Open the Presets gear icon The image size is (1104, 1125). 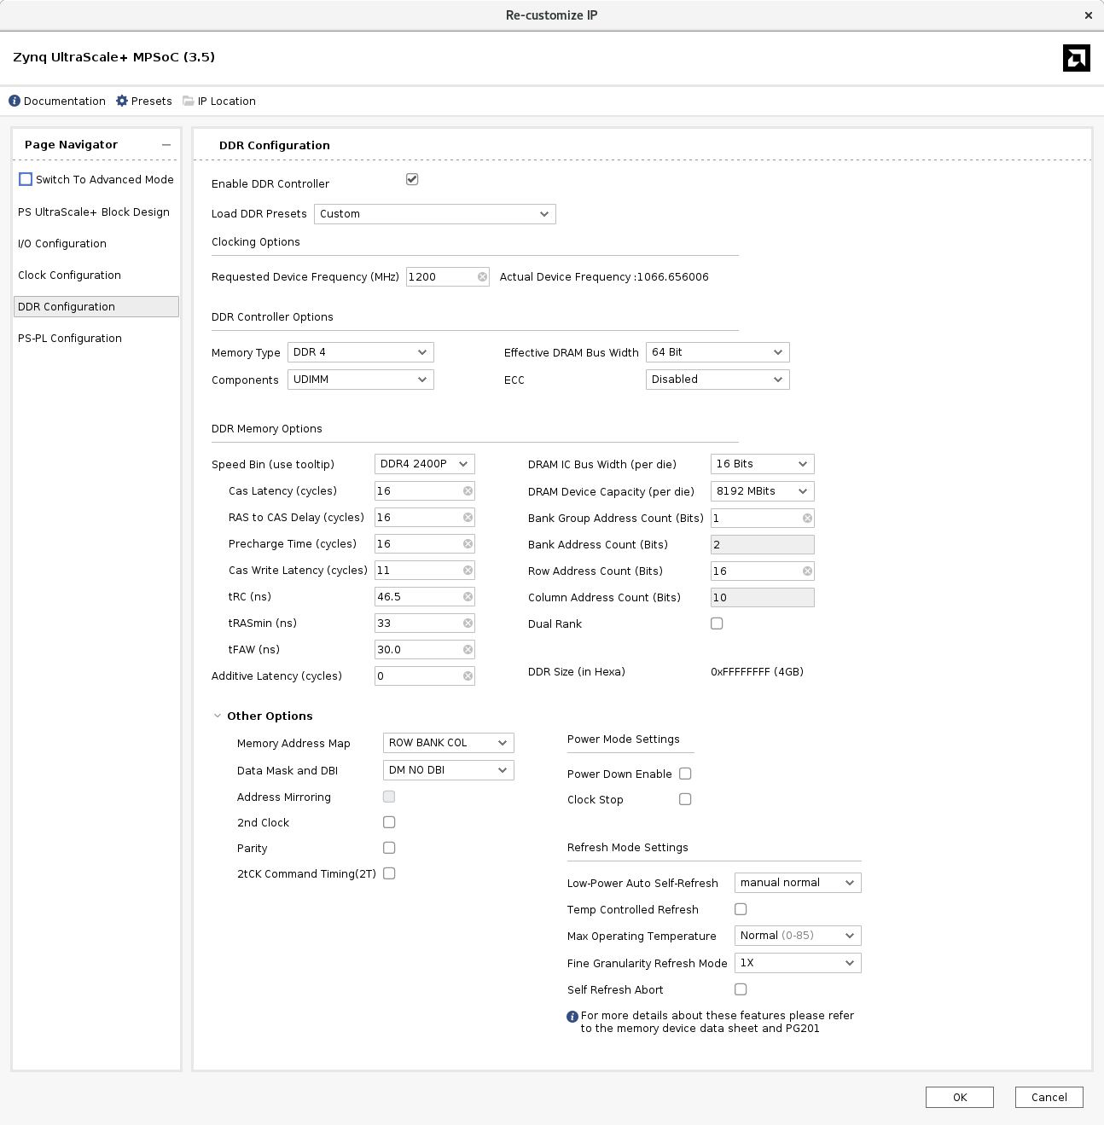(x=122, y=101)
